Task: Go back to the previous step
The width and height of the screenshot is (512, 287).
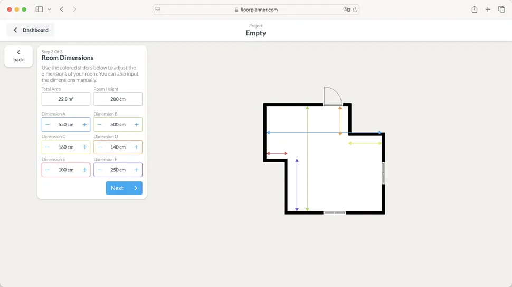Action: click(18, 56)
